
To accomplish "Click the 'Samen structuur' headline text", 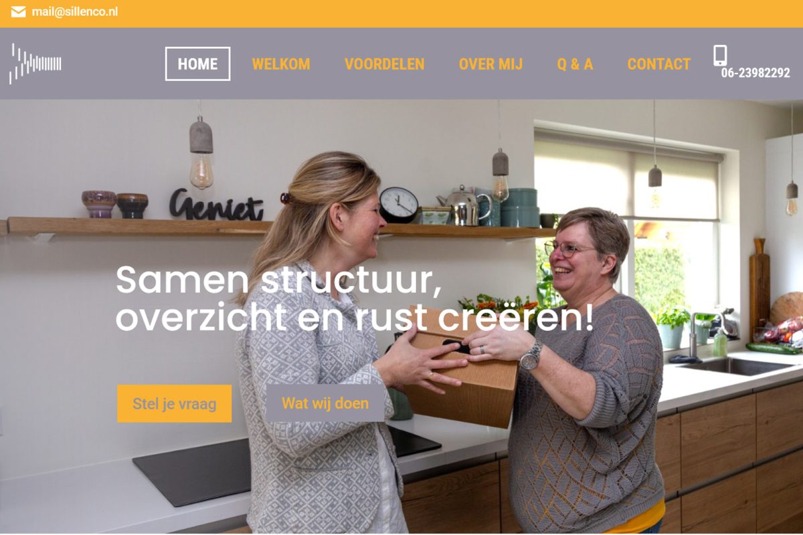I will click(x=278, y=281).
